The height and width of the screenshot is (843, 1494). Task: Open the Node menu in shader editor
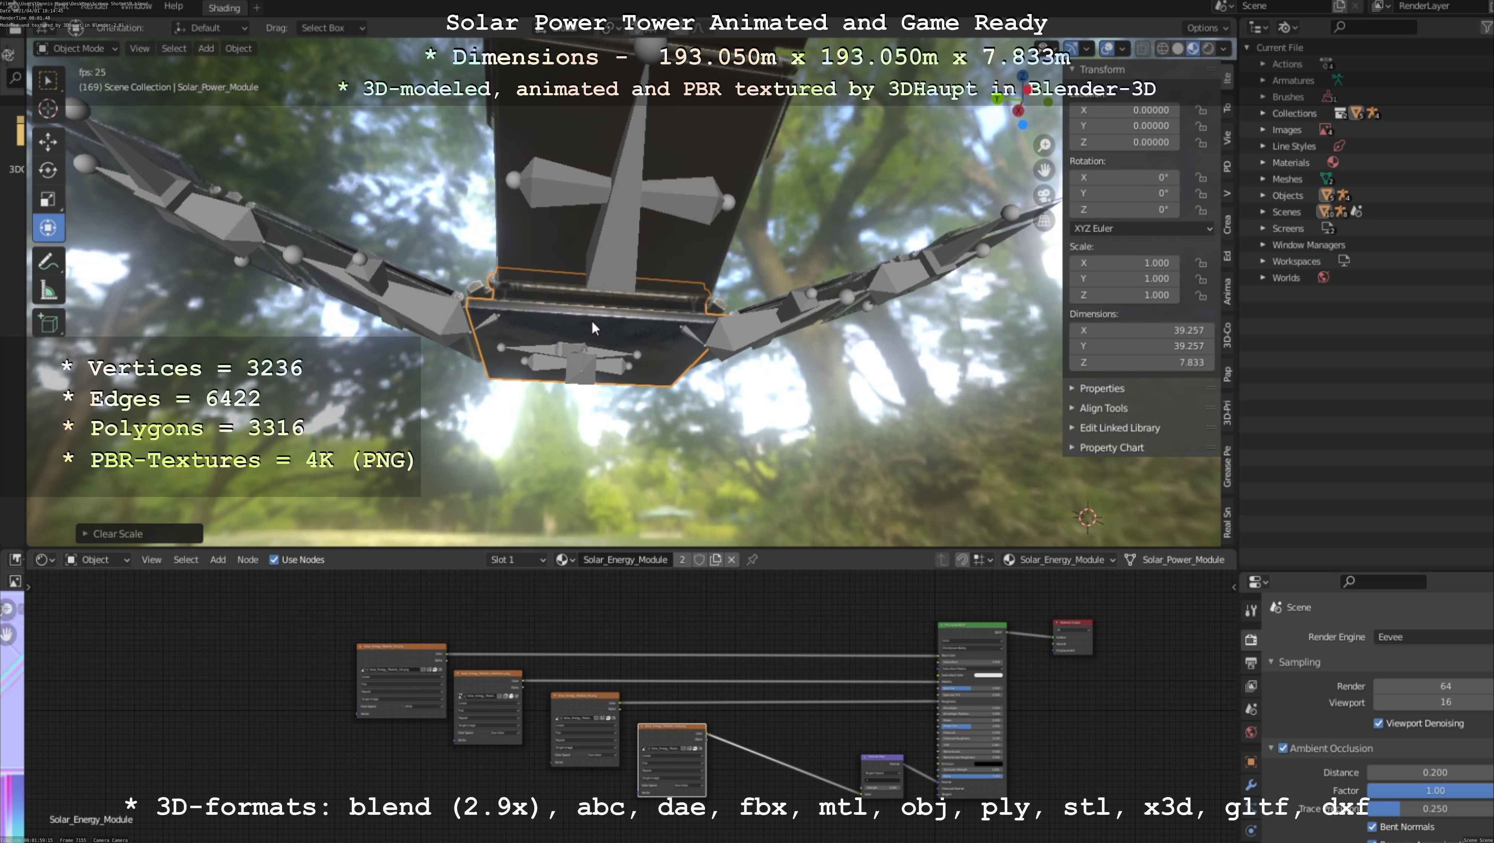coord(247,560)
